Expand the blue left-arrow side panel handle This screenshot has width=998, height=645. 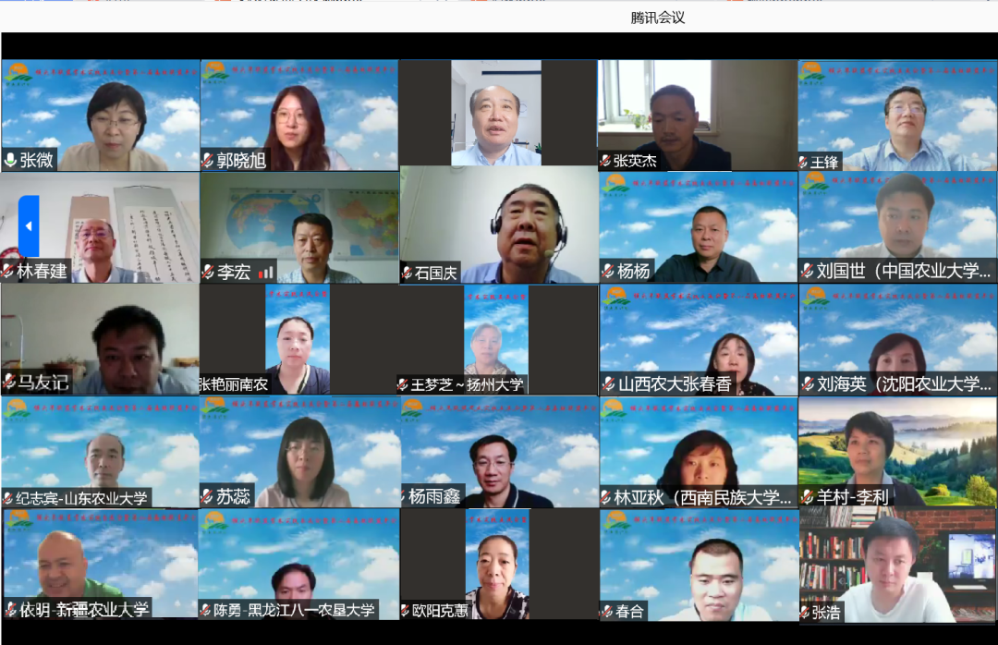[29, 226]
